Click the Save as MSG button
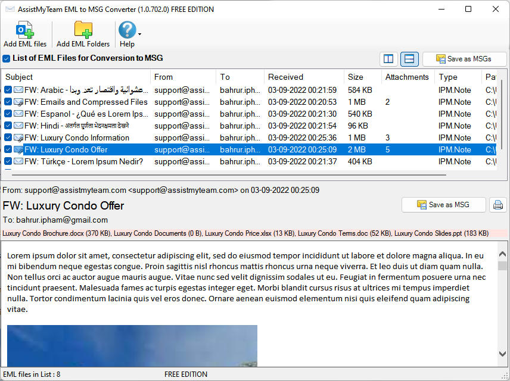This screenshot has height=381, width=510. (x=443, y=205)
